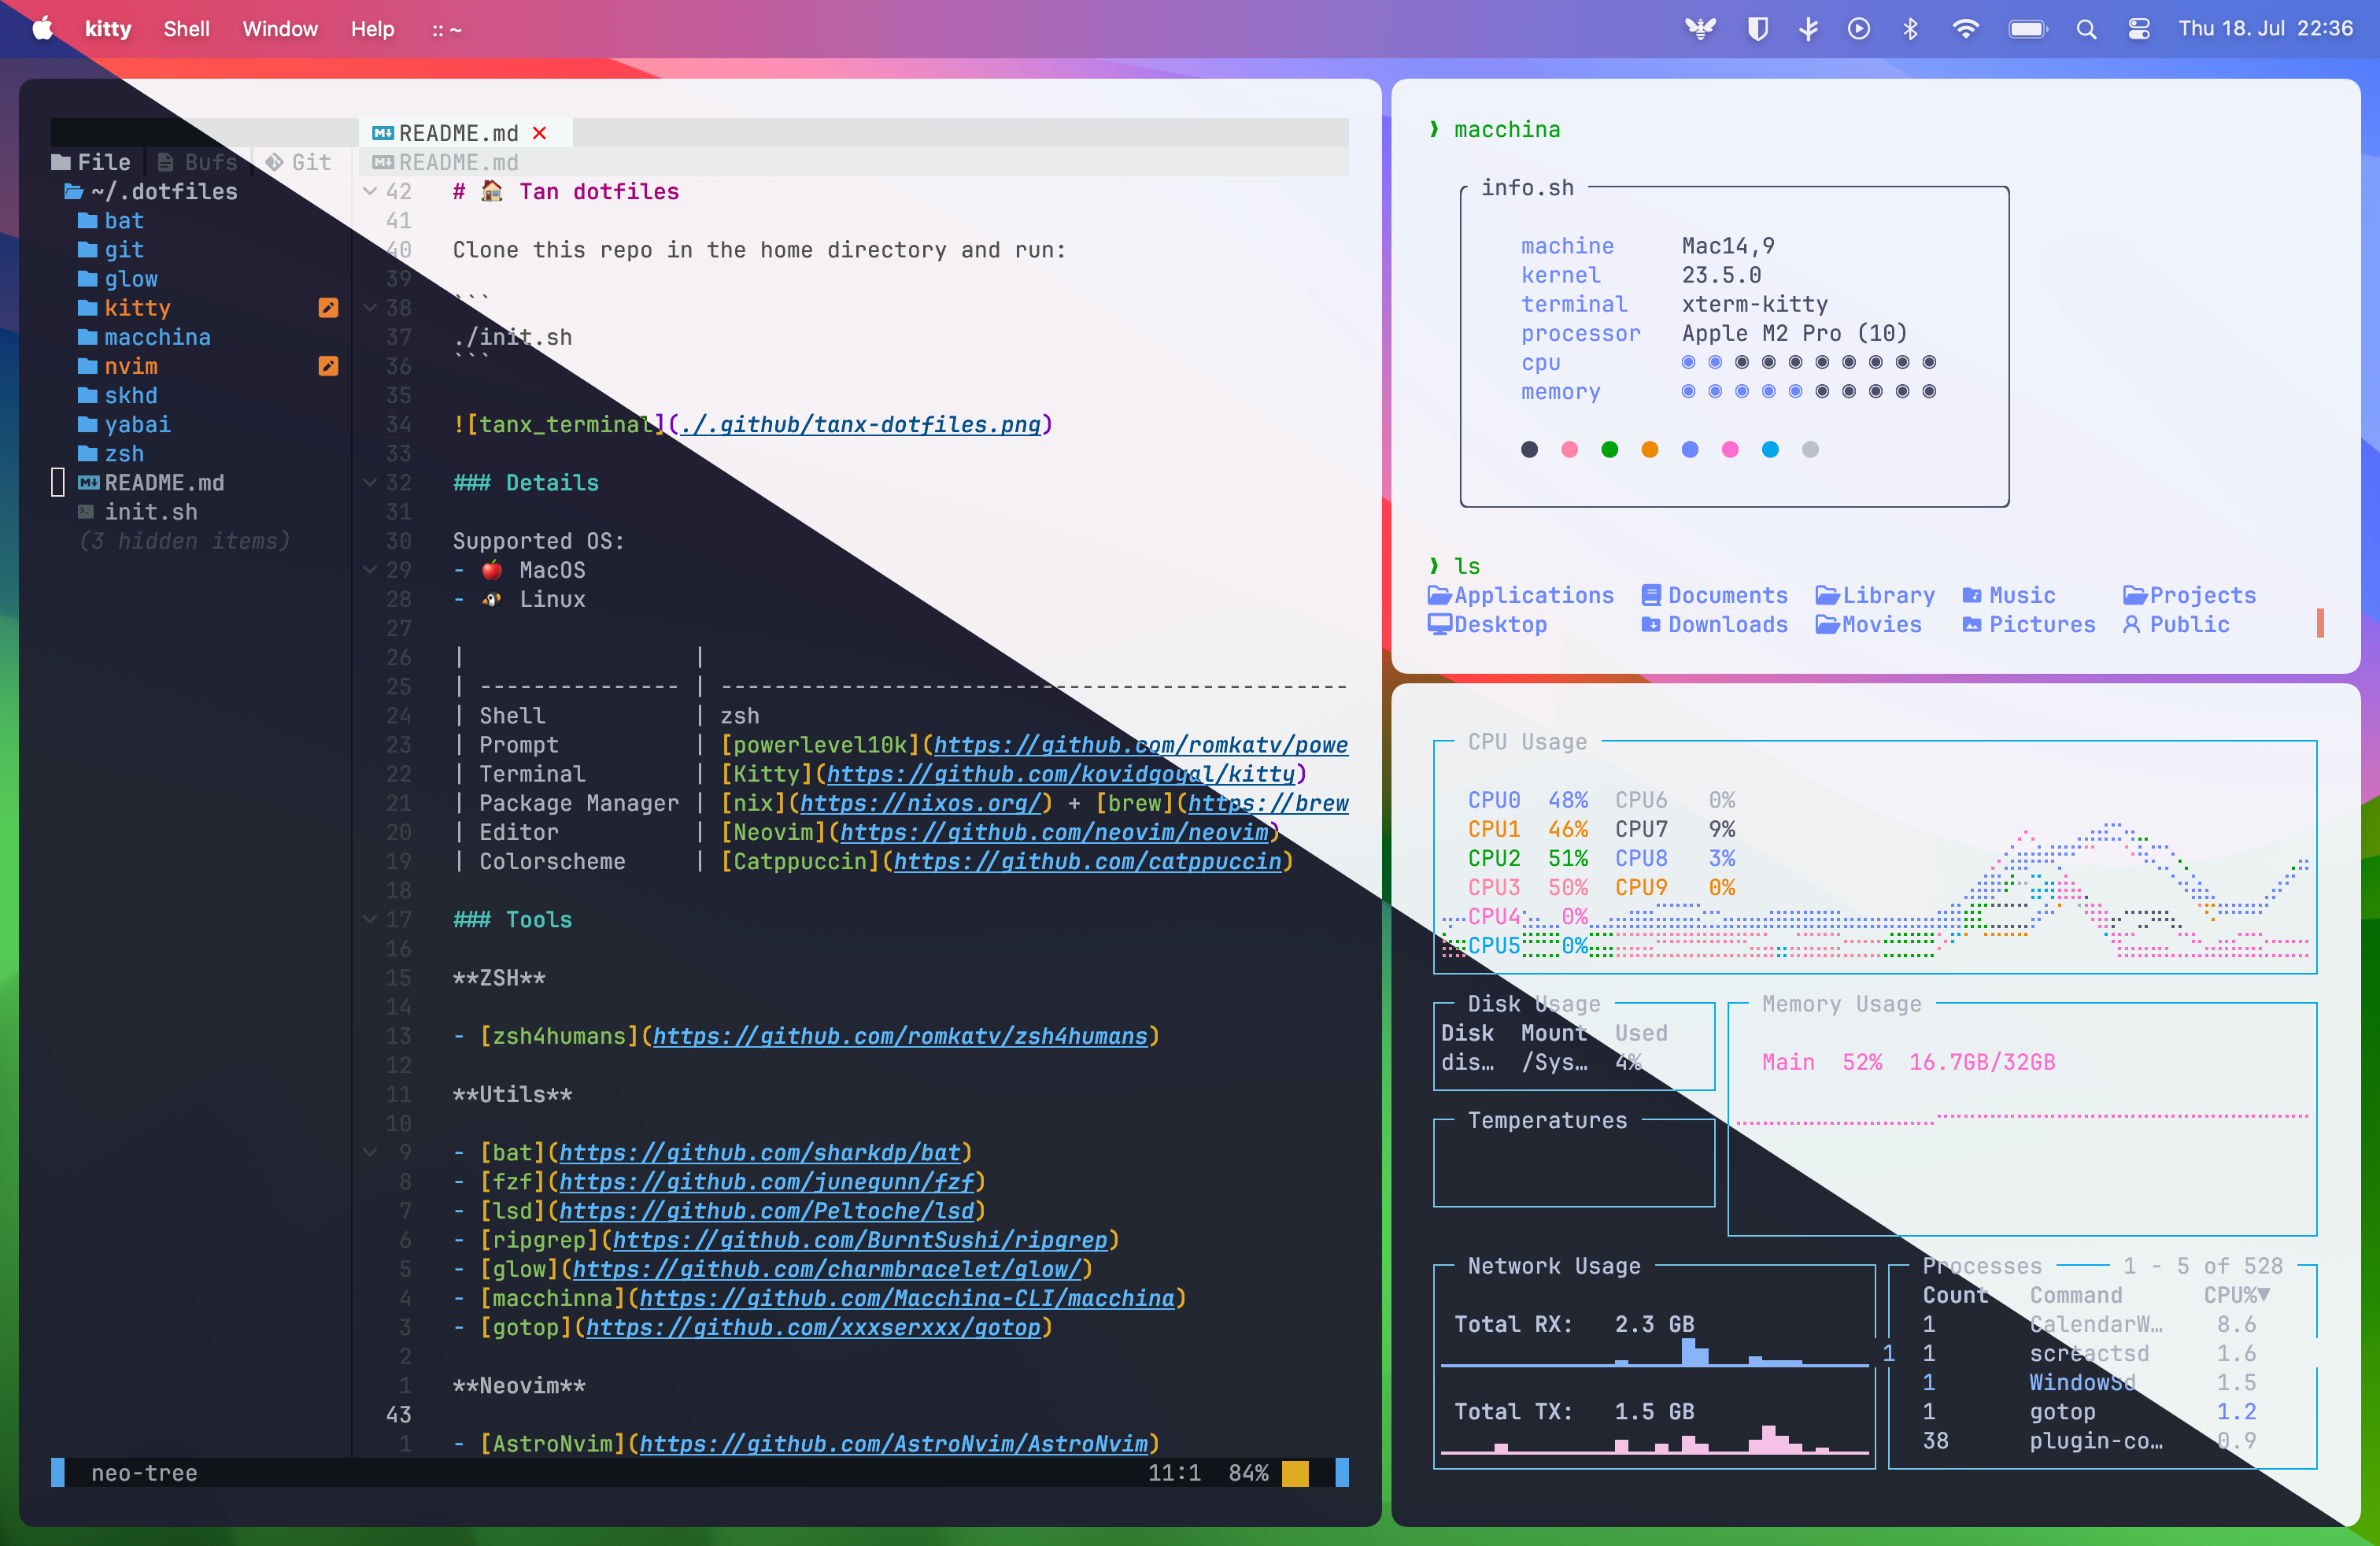This screenshot has height=1546, width=2380.
Task: Fold the Details heading at line 32
Action: pos(370,483)
